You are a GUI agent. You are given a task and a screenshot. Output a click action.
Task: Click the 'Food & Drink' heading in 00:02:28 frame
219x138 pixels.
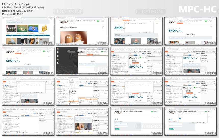(x=190, y=34)
